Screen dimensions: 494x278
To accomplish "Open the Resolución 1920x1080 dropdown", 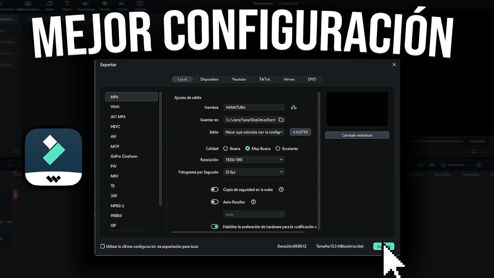I will click(x=254, y=159).
